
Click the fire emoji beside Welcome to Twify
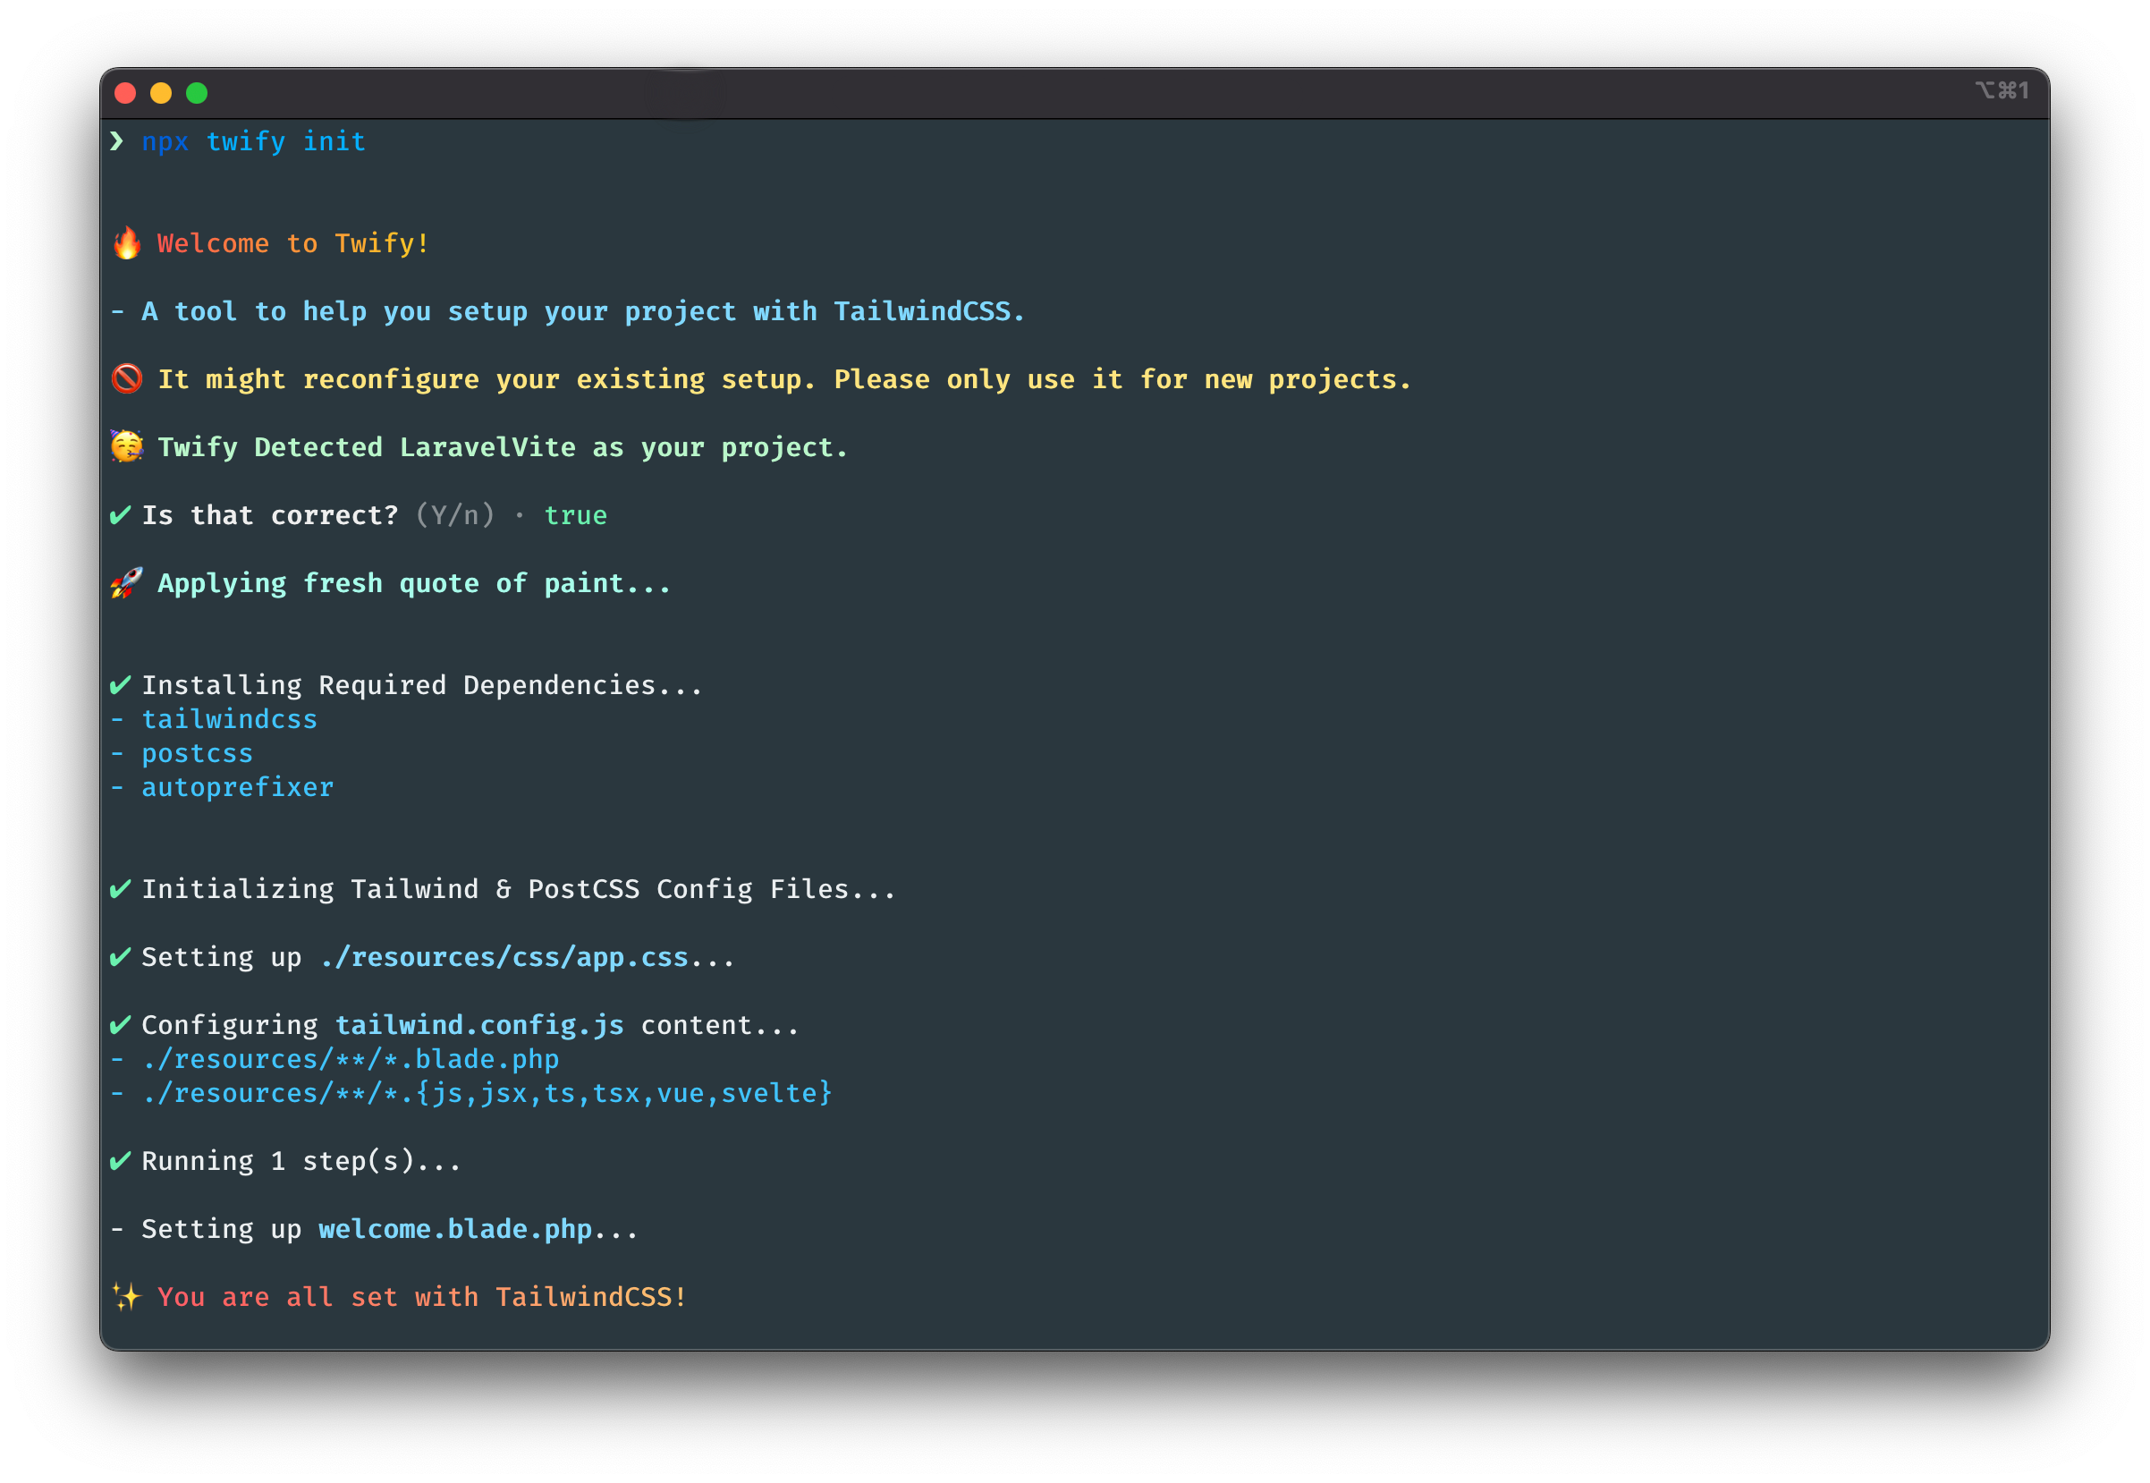[126, 243]
